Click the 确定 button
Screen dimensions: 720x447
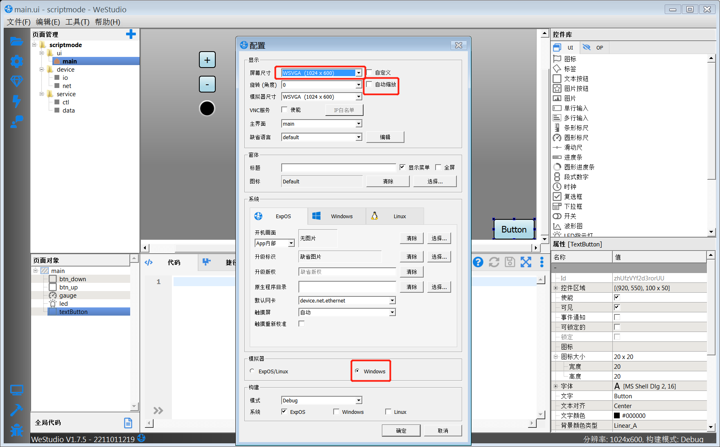coord(401,431)
